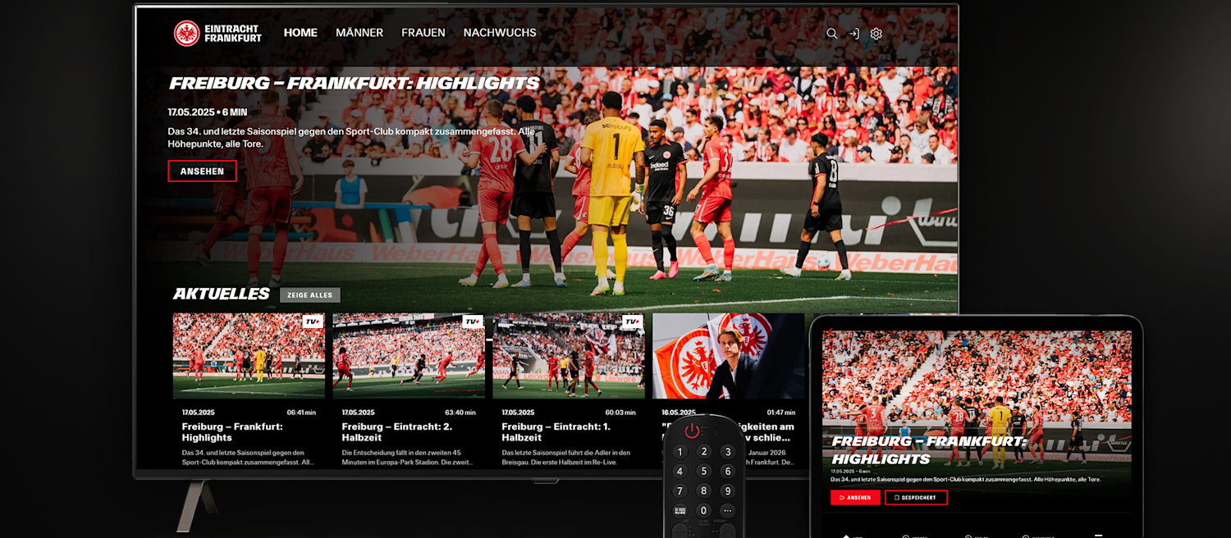
Task: Click the login arrow icon in header
Action: pyautogui.click(x=854, y=34)
